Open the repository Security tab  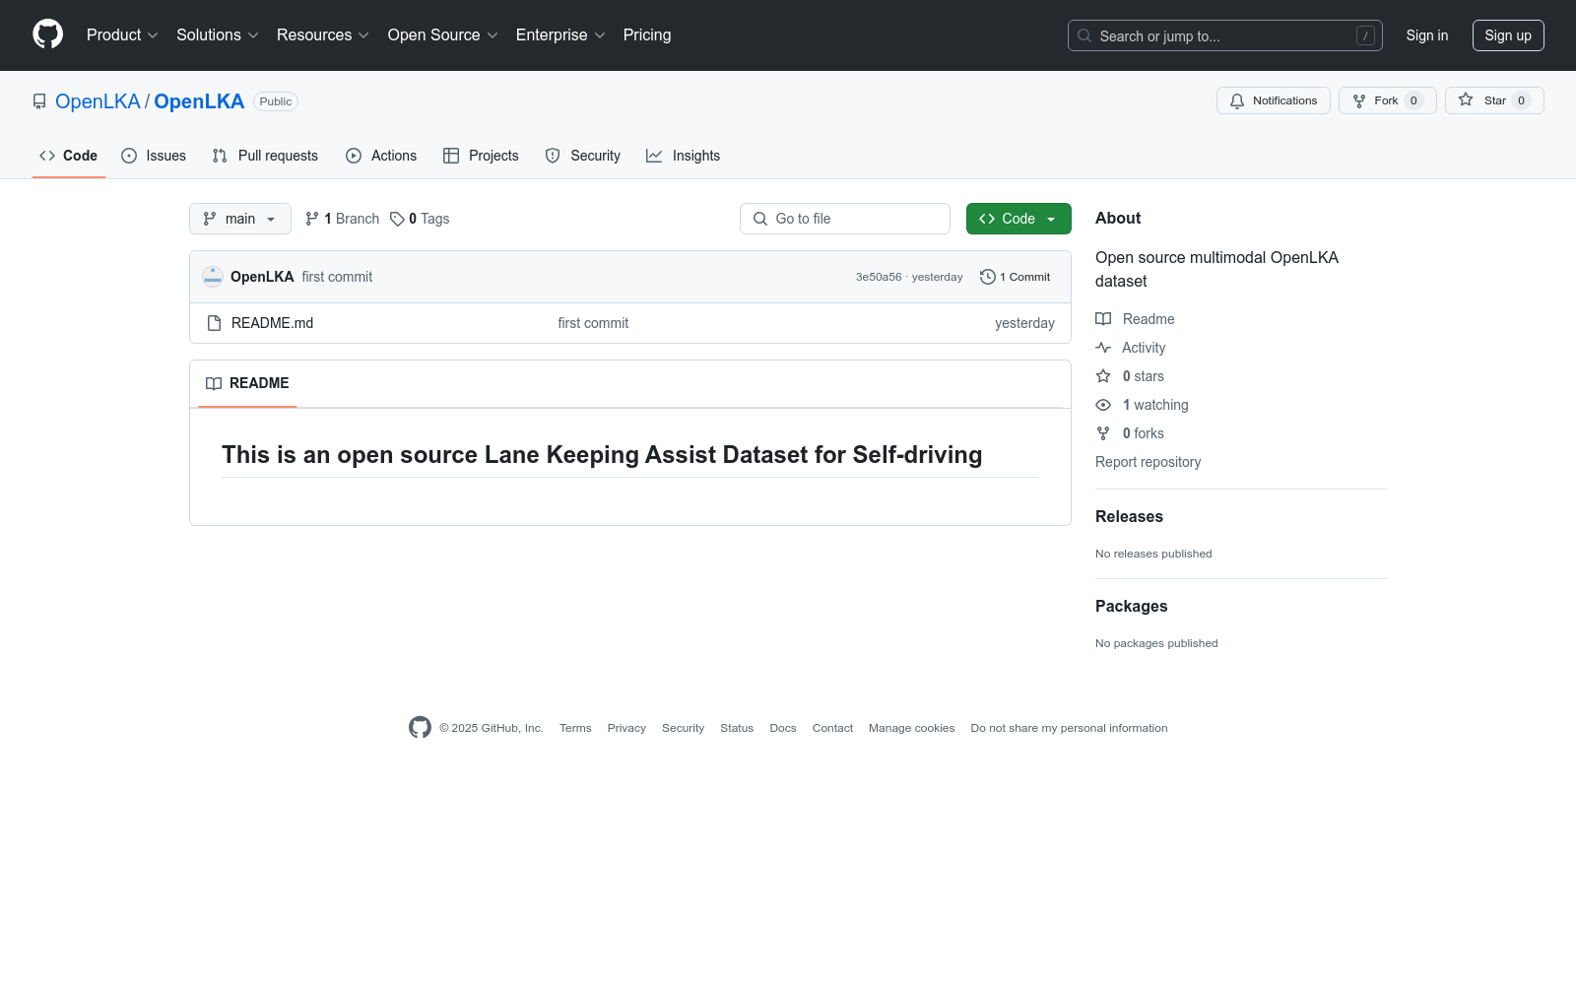point(583,156)
